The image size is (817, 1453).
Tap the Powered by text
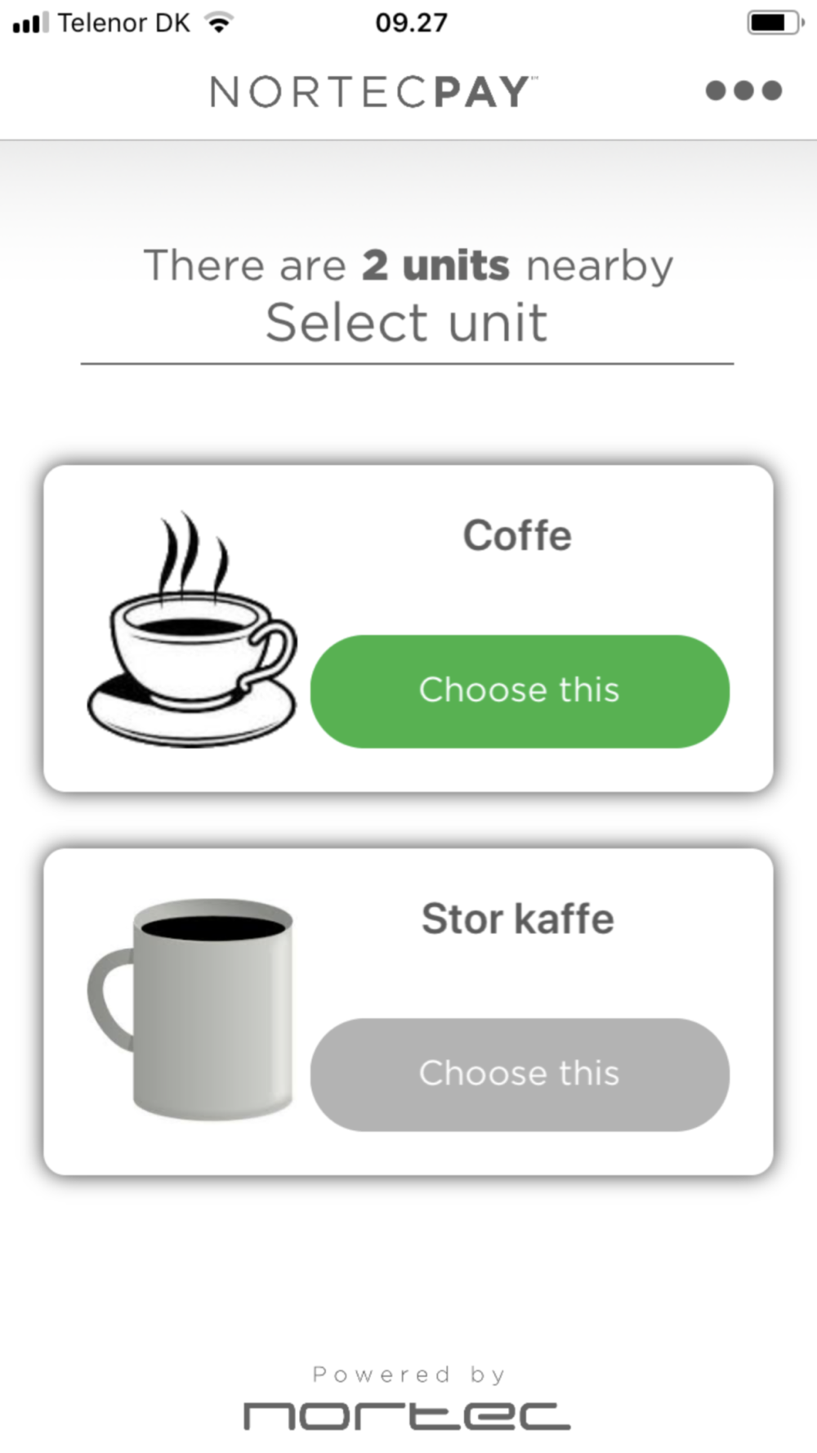click(x=408, y=1375)
